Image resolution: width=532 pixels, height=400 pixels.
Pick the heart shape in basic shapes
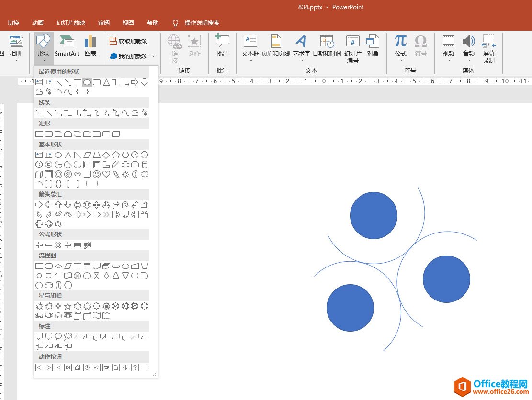click(x=106, y=174)
